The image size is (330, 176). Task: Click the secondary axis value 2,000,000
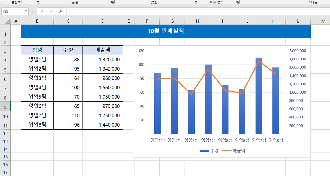point(298,51)
